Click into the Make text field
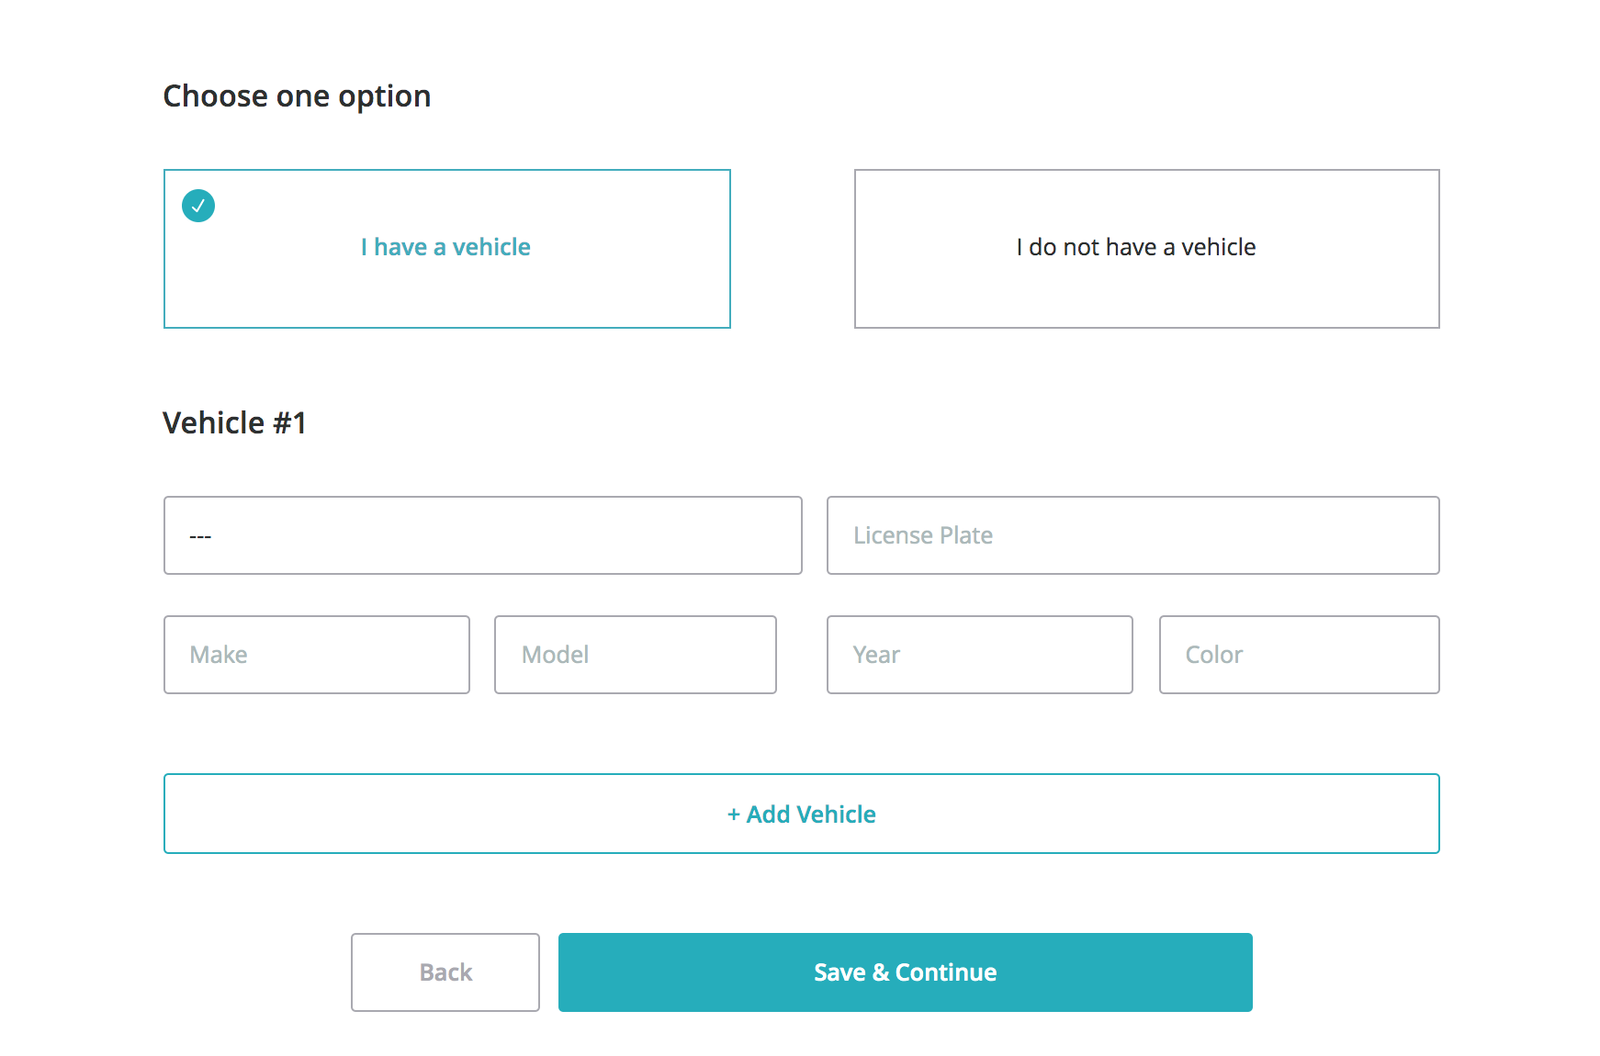Screen dimensions: 1600x1056 (316, 655)
